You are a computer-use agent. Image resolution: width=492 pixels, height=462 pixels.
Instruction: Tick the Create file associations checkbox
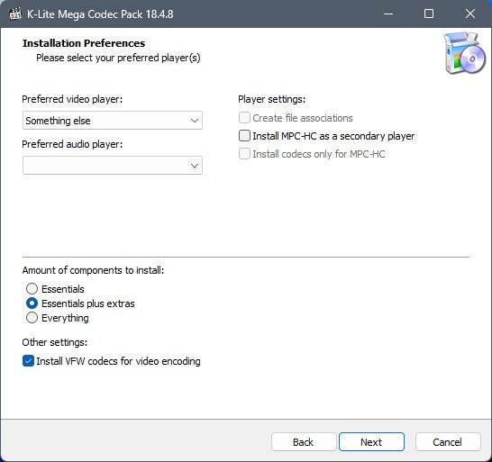pyautogui.click(x=244, y=118)
